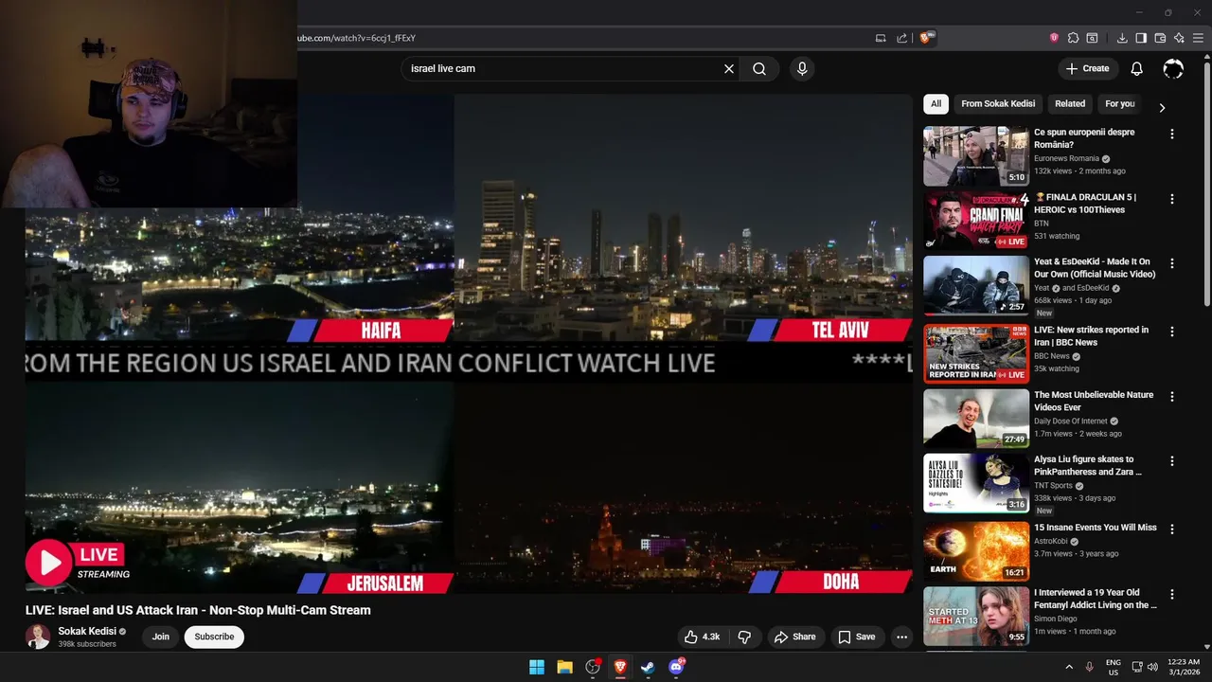Open more actions ellipsis under video
The height and width of the screenshot is (682, 1212).
click(901, 637)
